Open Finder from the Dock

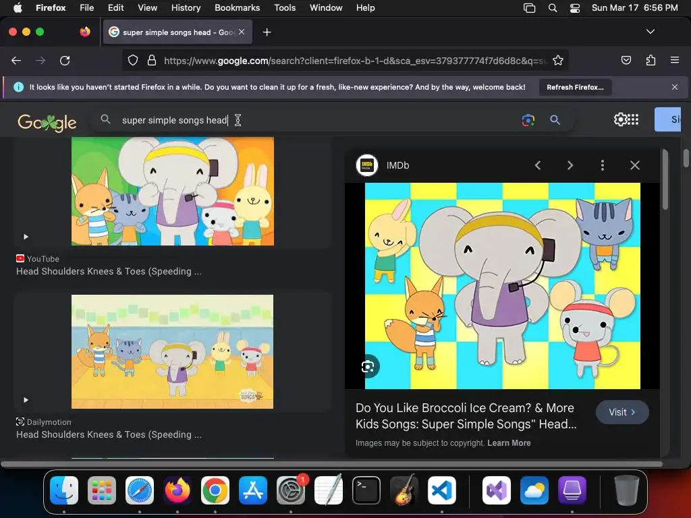tap(64, 490)
